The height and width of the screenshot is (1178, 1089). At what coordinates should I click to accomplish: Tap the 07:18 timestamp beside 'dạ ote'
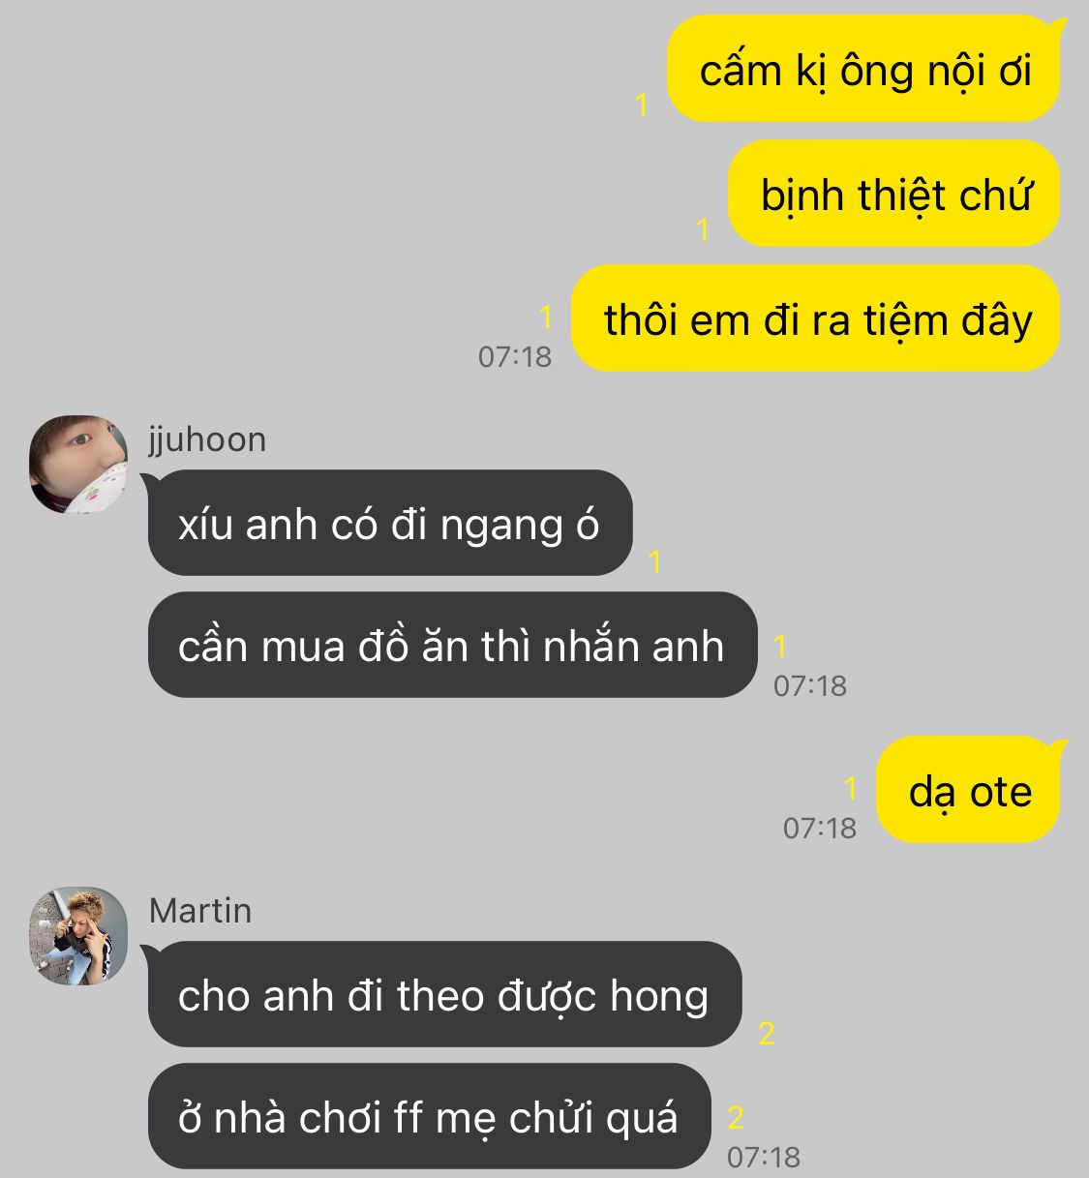coord(820,828)
